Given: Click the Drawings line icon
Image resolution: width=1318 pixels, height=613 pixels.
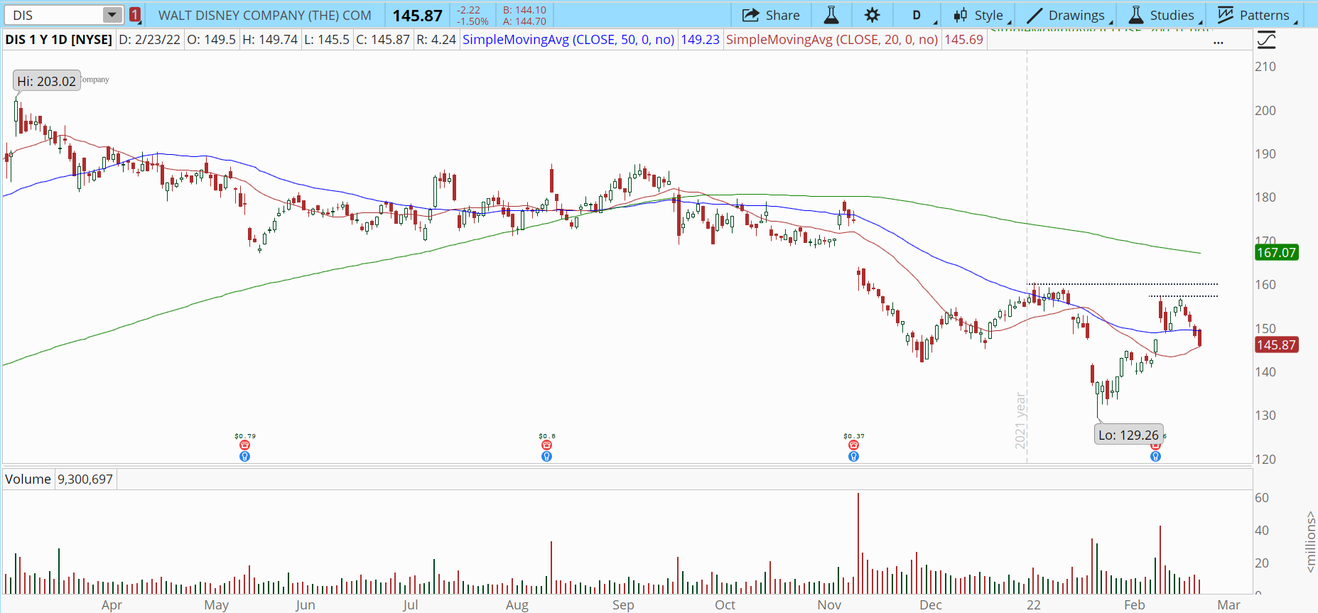Looking at the screenshot, I should (x=1035, y=15).
